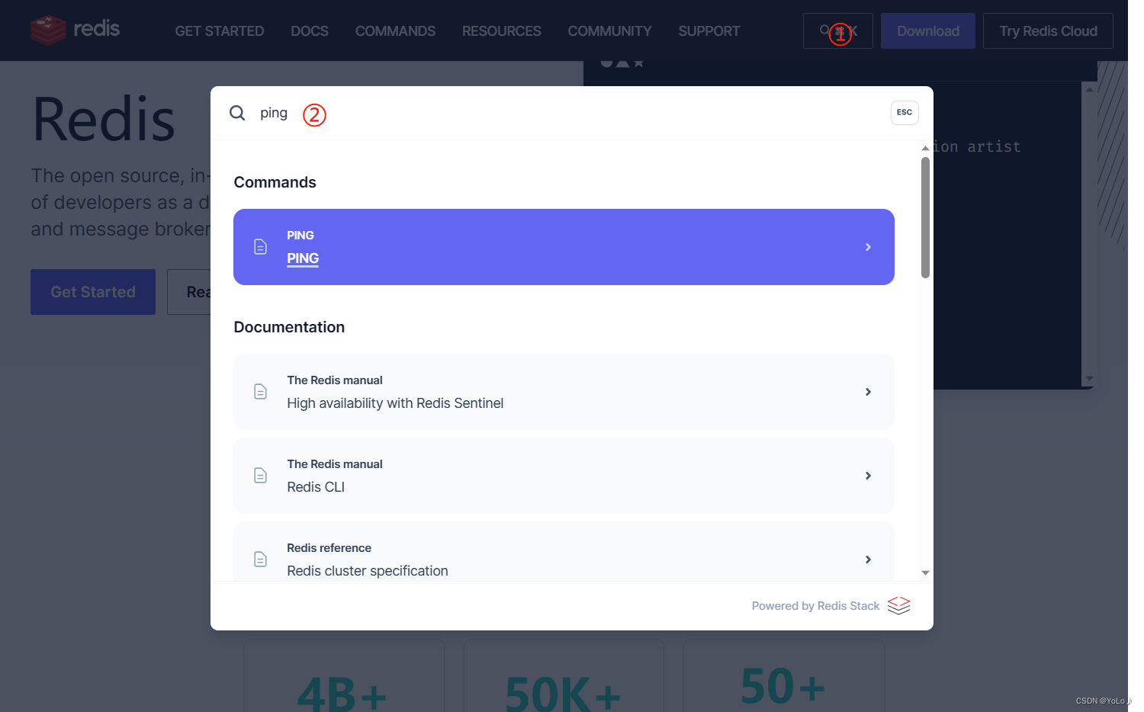Open the COMMUNITY menu
The height and width of the screenshot is (712, 1144).
pos(609,31)
